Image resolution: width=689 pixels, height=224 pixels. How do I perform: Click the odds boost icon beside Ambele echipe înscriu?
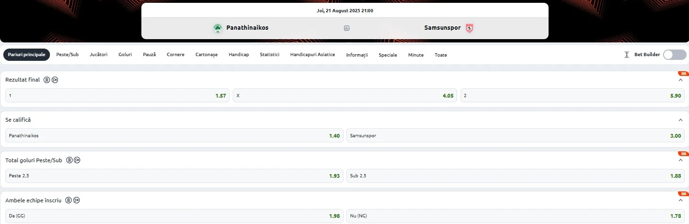(x=68, y=200)
